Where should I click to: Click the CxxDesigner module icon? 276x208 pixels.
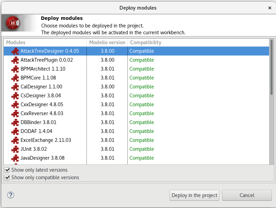15,105
